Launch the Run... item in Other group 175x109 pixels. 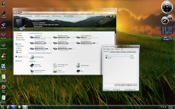78,71
